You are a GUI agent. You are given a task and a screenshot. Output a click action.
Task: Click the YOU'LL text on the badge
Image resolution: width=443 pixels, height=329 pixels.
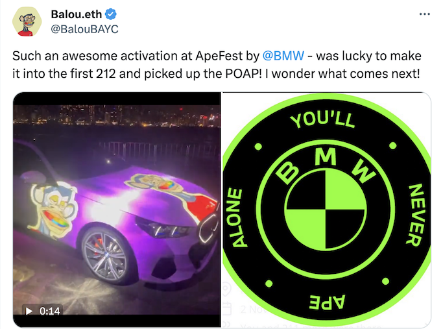322,120
